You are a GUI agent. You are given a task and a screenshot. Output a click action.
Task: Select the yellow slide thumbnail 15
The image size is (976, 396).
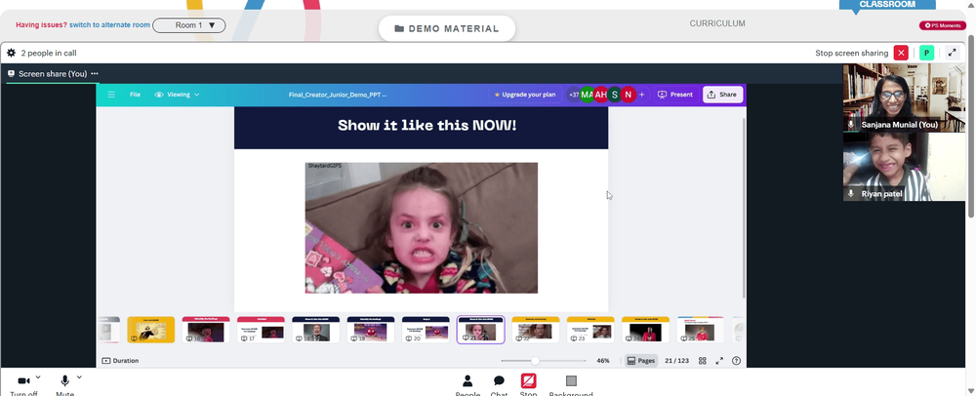(x=150, y=330)
